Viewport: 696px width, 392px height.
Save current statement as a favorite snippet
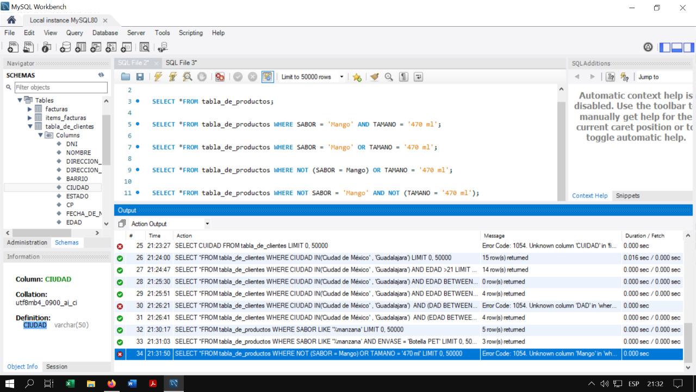click(x=357, y=77)
